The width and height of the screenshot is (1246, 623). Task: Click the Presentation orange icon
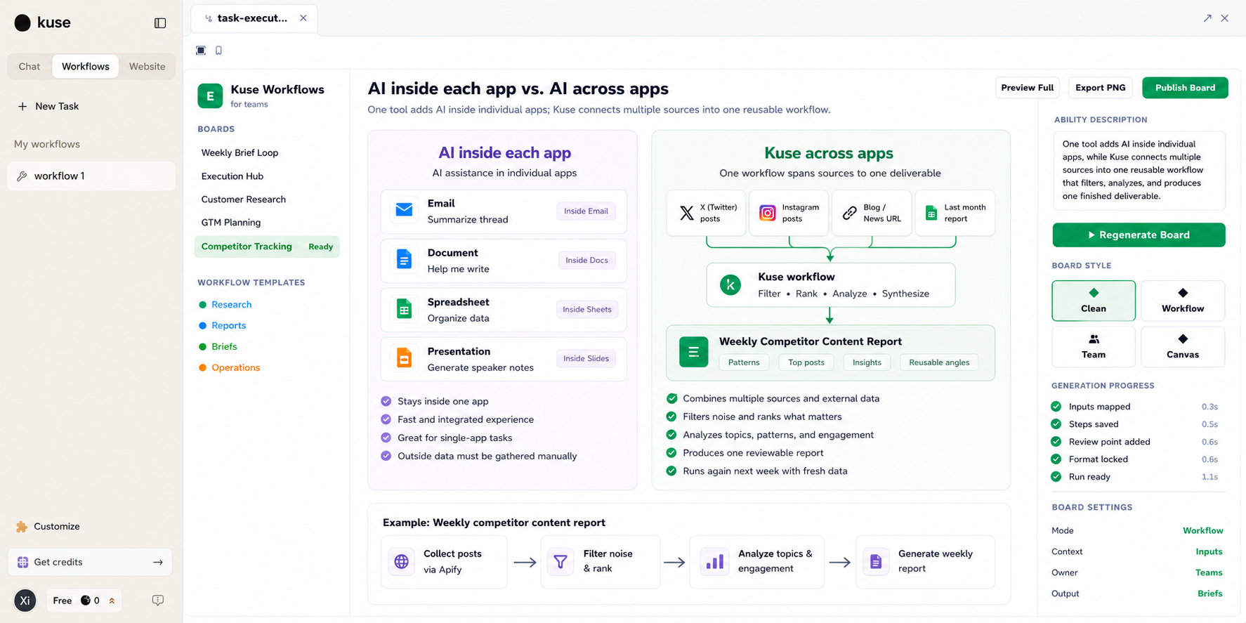click(404, 358)
